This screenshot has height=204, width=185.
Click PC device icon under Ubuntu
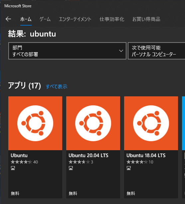pos(13,168)
